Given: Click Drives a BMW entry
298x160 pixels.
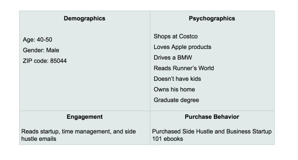Looking at the screenshot, I should (x=173, y=57).
